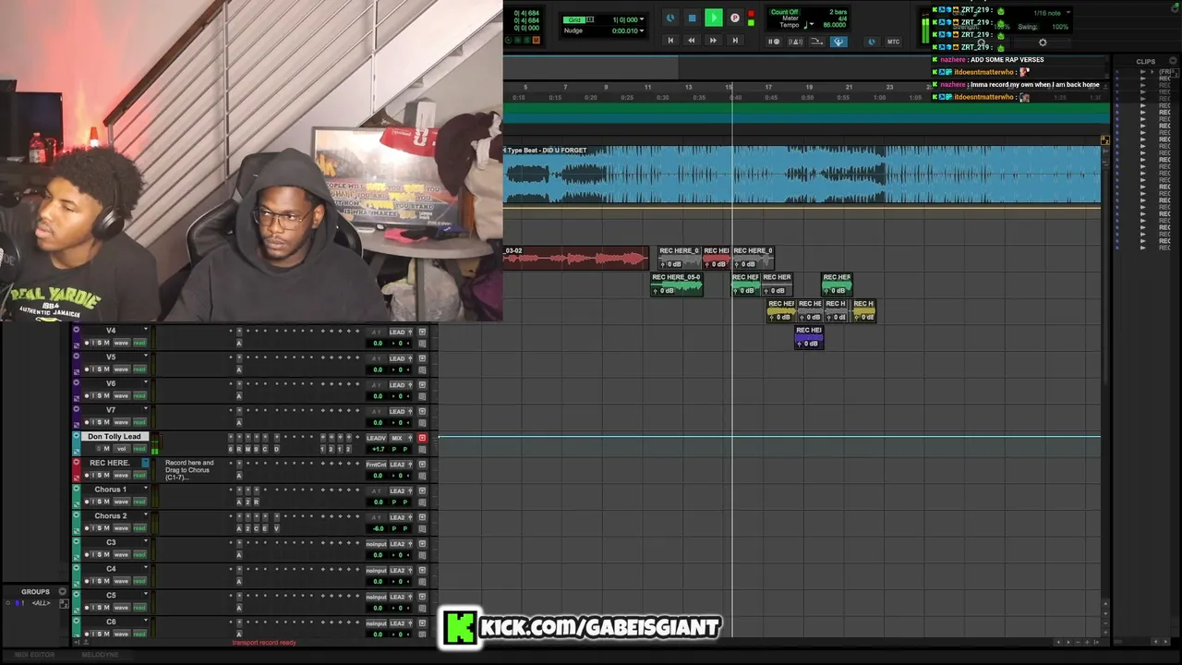Open automation mode 'read' on track C4
The width and height of the screenshot is (1182, 665).
click(x=139, y=581)
